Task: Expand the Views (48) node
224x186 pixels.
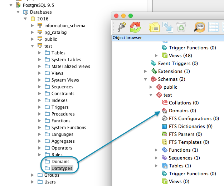Action: [156, 55]
